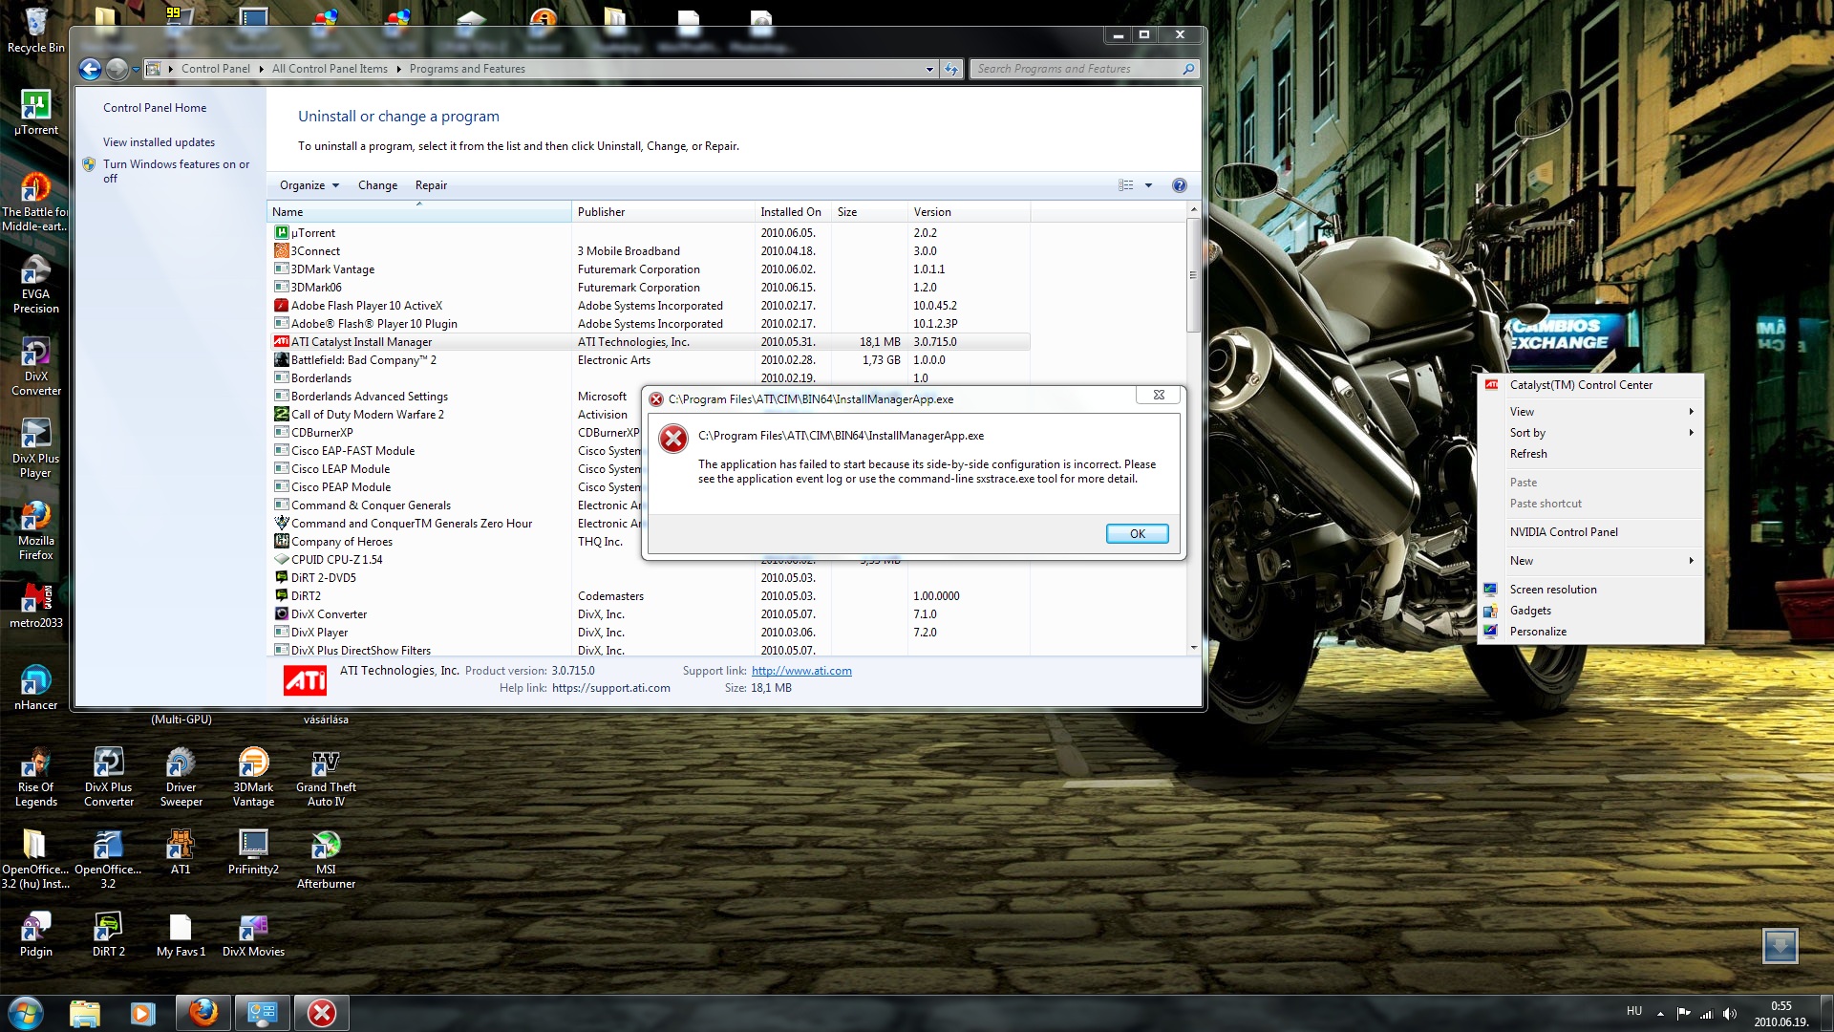Select NVIDIA Control Panel menu entry
This screenshot has height=1032, width=1834.
pos(1590,532)
